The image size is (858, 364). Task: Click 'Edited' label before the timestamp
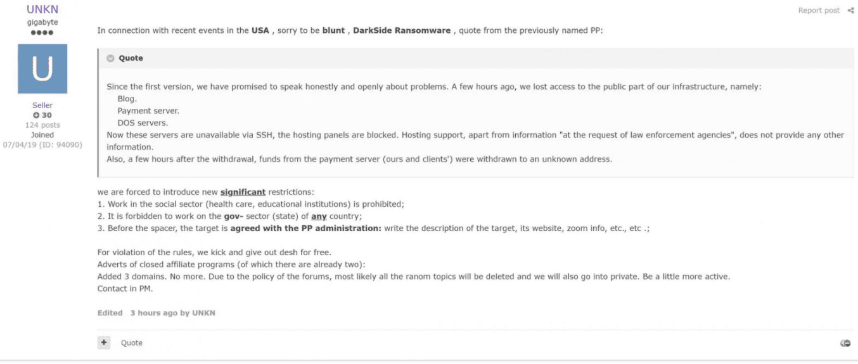[x=110, y=313]
